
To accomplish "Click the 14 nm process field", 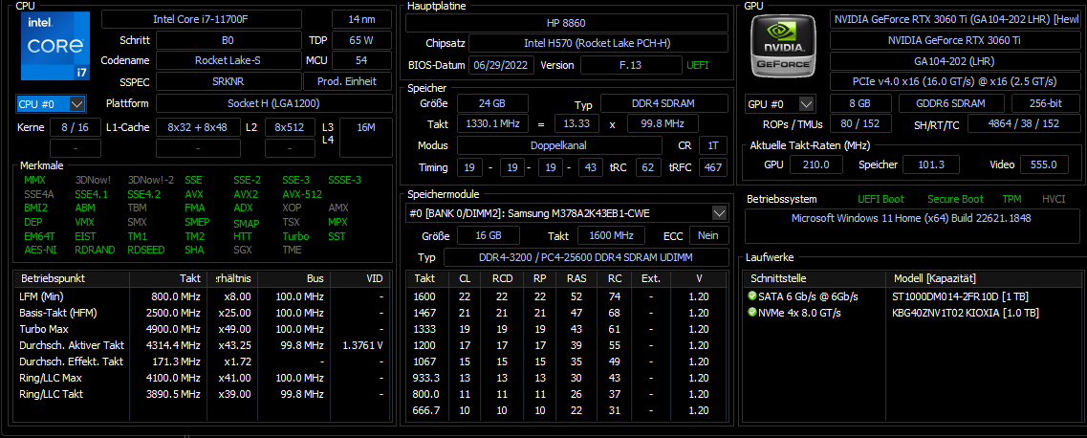I will 361,19.
